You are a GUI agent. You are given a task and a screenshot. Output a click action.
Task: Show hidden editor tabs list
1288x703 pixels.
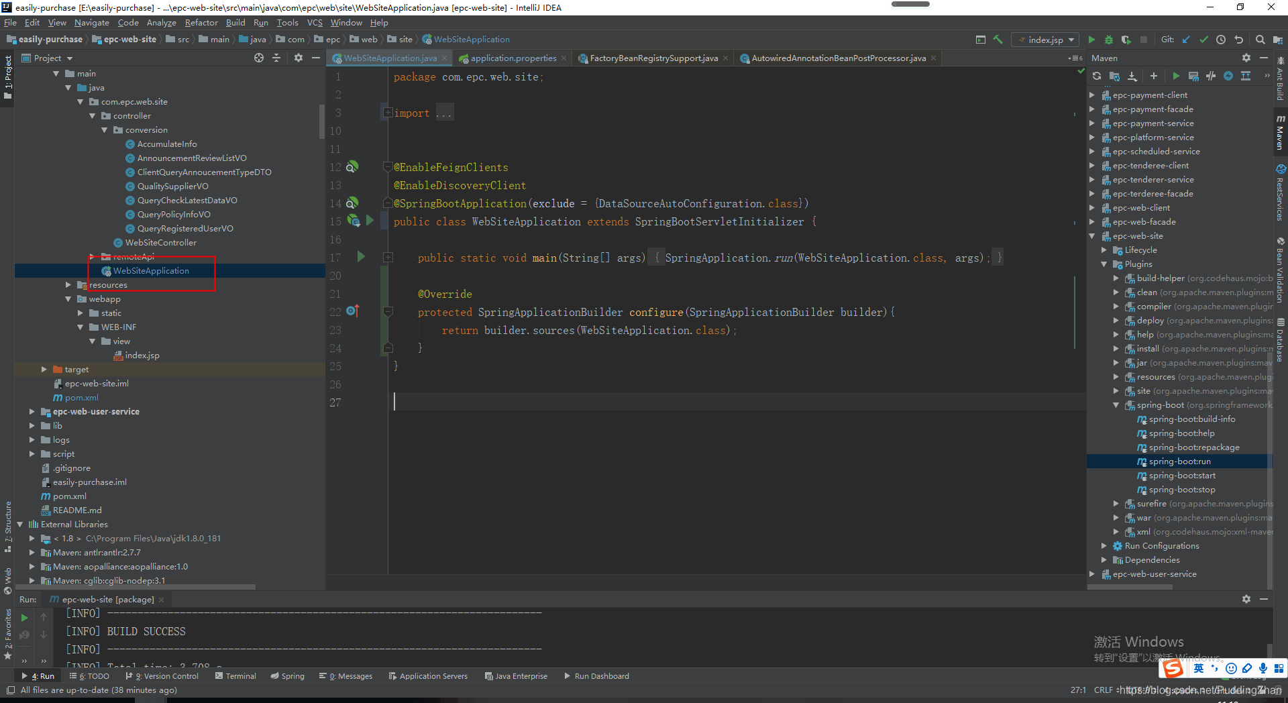[1075, 58]
